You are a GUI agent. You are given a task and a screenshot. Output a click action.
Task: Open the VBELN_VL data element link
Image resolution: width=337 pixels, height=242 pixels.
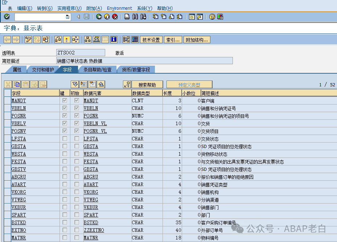pos(95,123)
